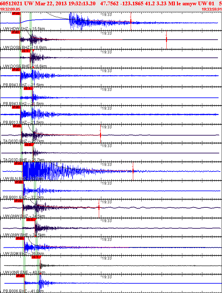222x293 pixels.
Task: Click the start time 19:32:09.85
Action: pos(10,9)
